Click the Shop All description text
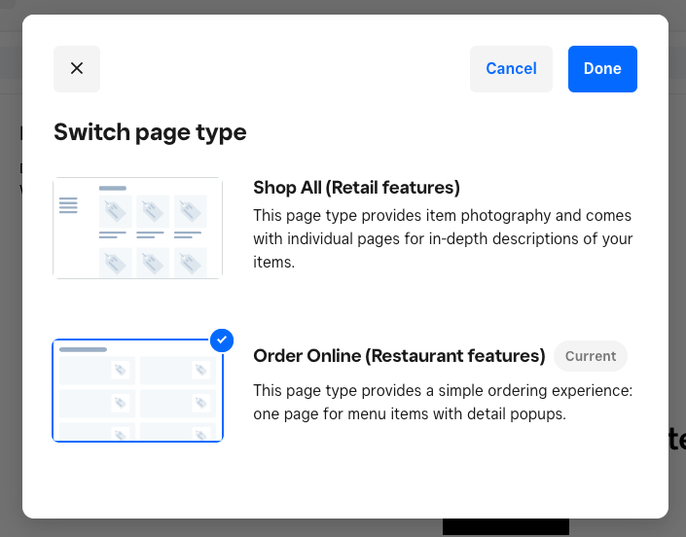This screenshot has height=537, width=686. pos(443,239)
